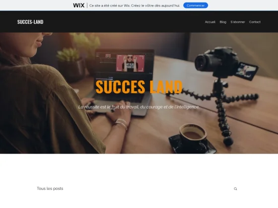Viewport: 278px width, 208px height.
Task: Click the Wix logo in the top banner
Action: [x=79, y=5]
